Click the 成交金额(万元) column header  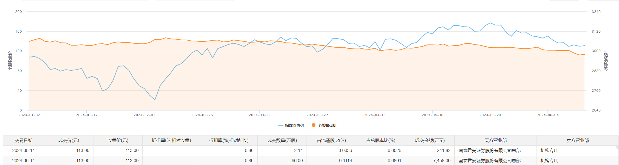coord(430,141)
